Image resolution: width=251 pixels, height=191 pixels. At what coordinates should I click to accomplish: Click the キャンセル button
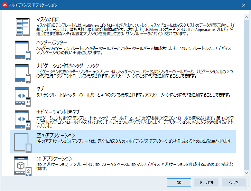tap(206, 183)
